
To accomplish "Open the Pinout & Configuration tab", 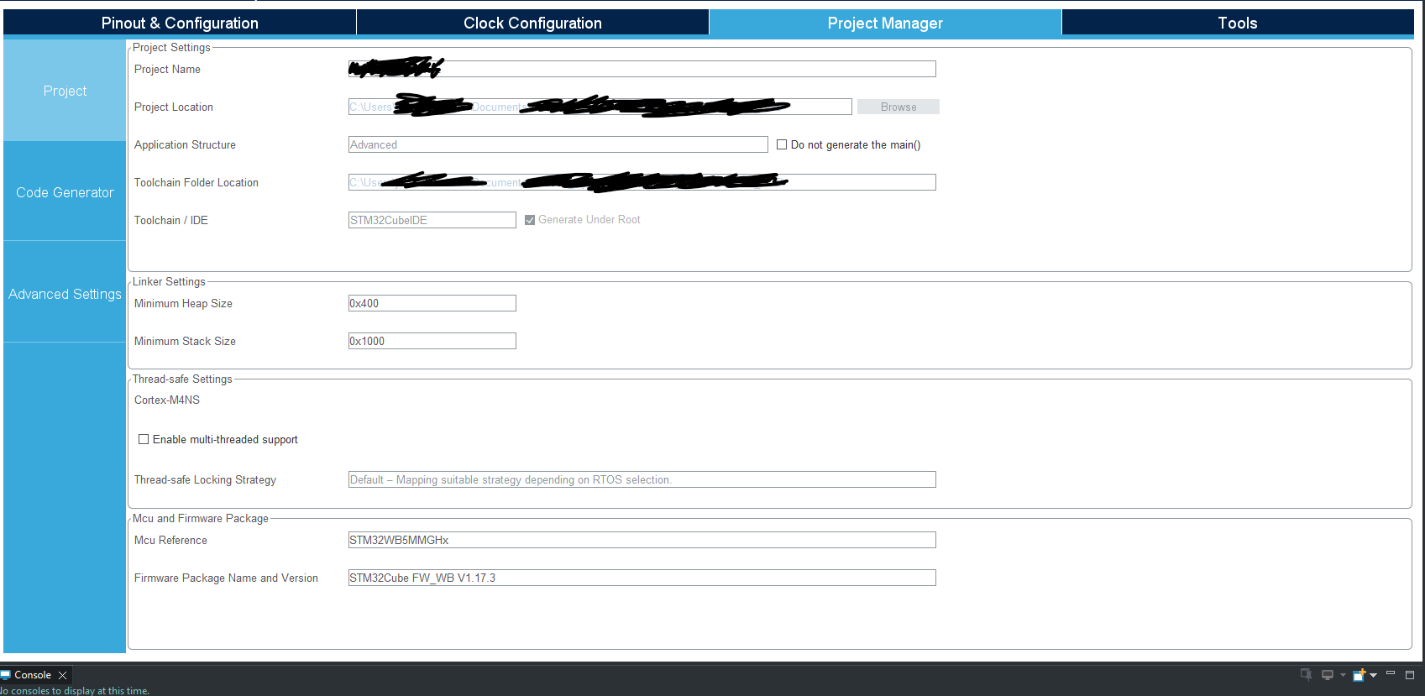I will (x=180, y=23).
